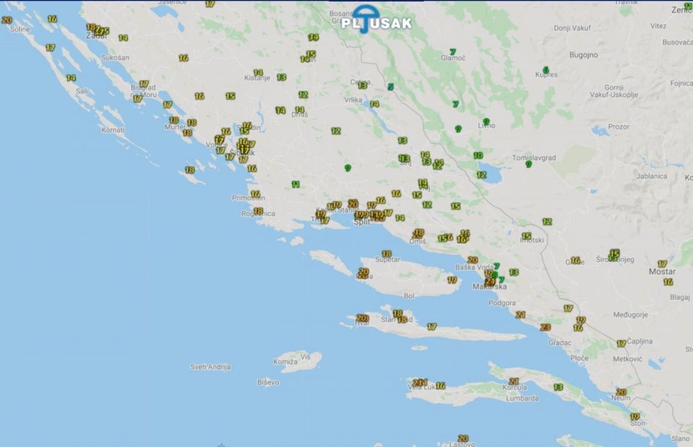Click the Komiža label on Vis island
The height and width of the screenshot is (447, 693).
(x=285, y=362)
